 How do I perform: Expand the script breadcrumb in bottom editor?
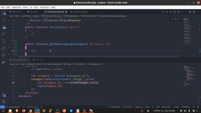(x=68, y=64)
